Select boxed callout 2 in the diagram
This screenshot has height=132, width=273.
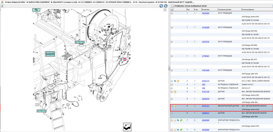tap(37, 105)
